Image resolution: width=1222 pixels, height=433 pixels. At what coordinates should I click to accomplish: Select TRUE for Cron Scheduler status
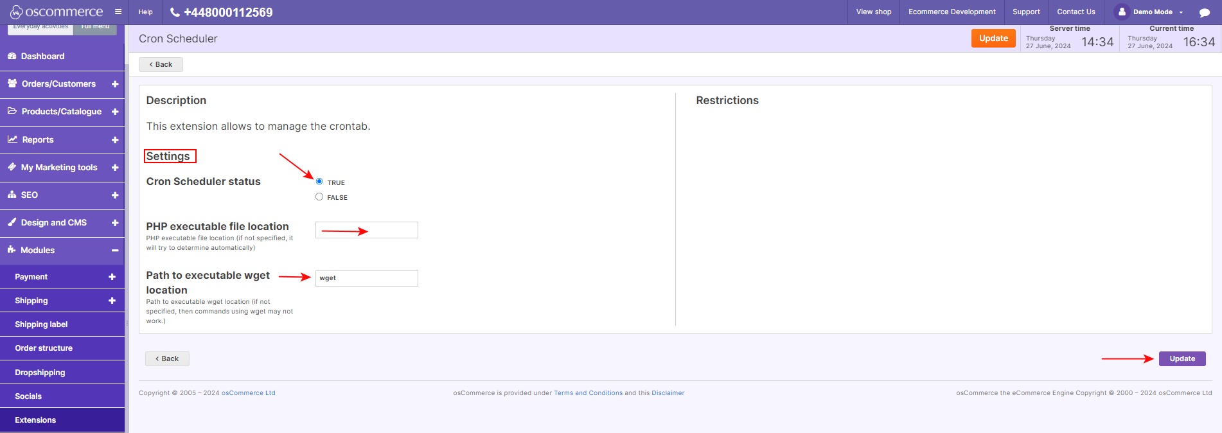319,182
